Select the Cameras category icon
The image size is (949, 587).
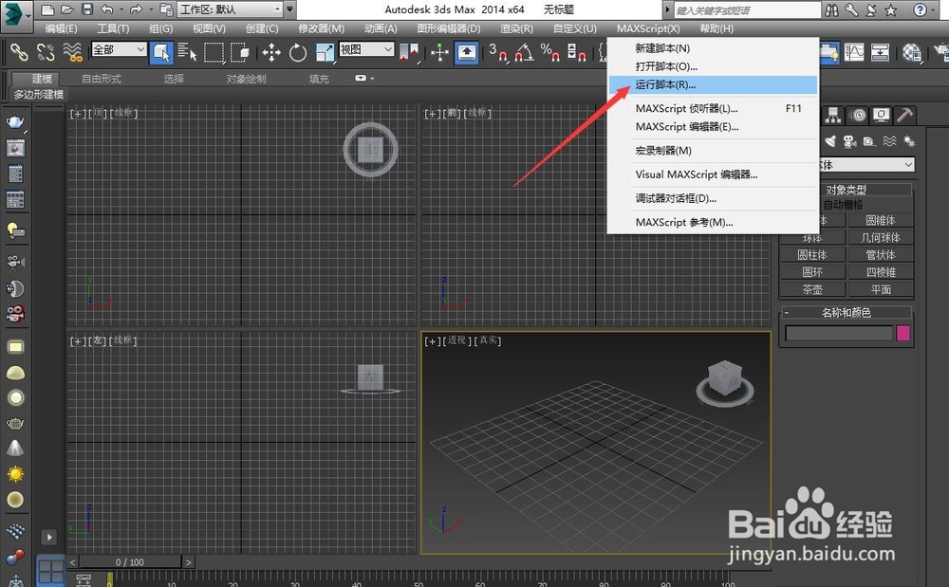pyautogui.click(x=849, y=141)
